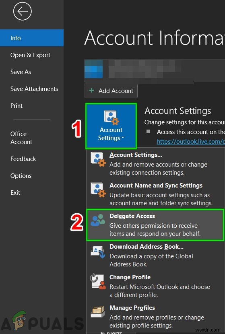Click the Change Profile icon
225x334 pixels.
coord(98,282)
